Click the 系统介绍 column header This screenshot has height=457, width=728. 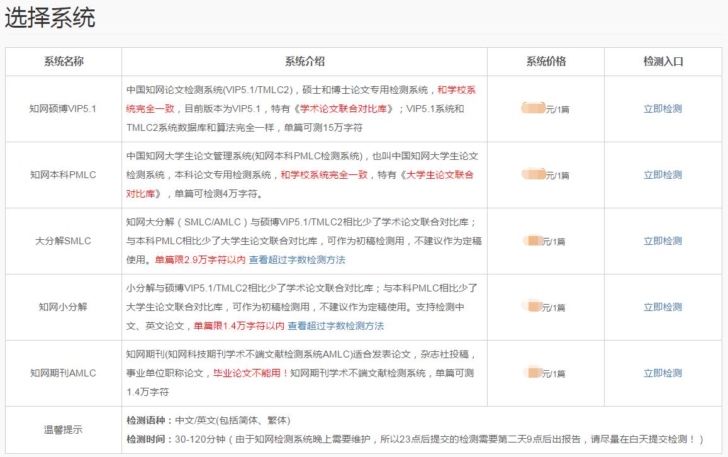click(x=305, y=61)
